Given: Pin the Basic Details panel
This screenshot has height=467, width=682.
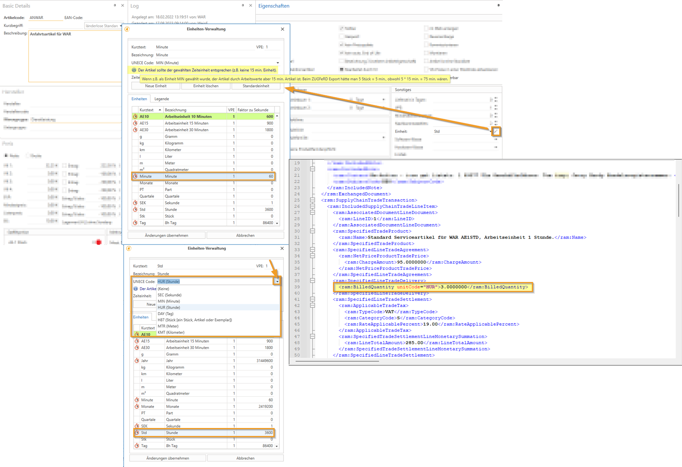Looking at the screenshot, I should point(115,6).
